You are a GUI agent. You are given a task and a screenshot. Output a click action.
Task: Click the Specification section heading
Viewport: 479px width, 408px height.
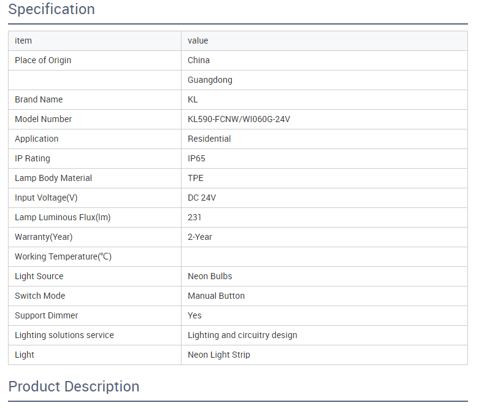[x=52, y=10]
